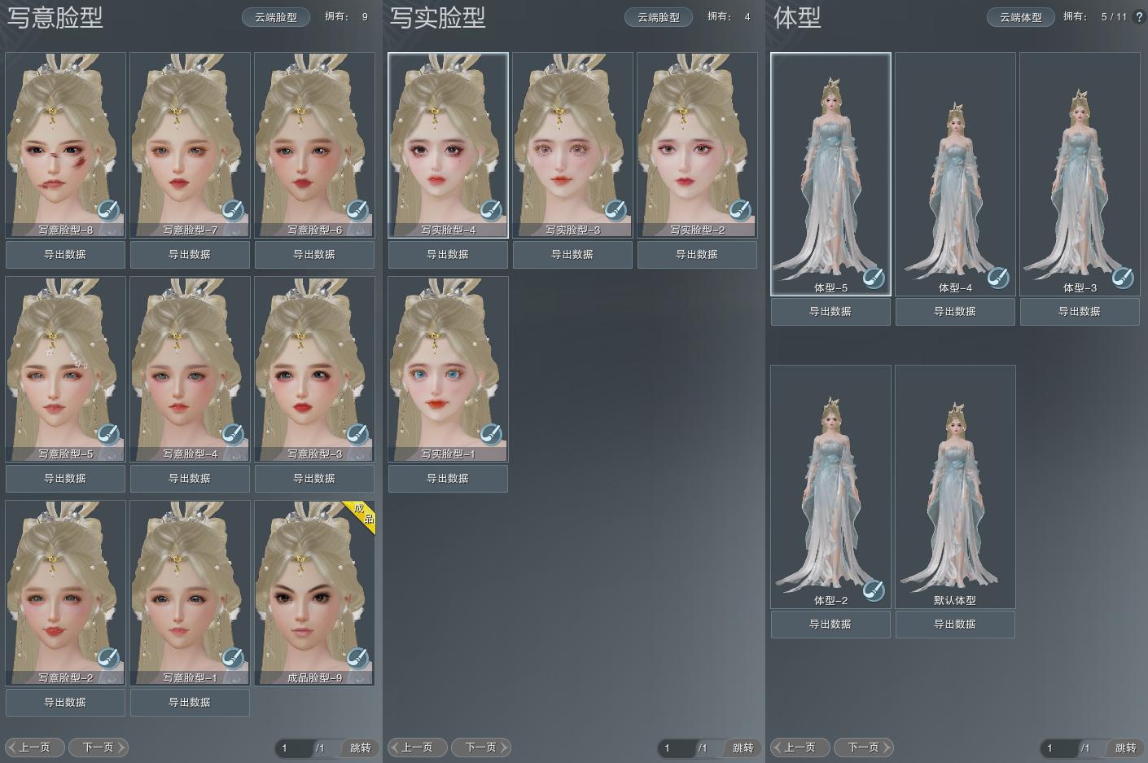
Task: Select the 体型-4 body thumbnail
Action: click(x=956, y=174)
